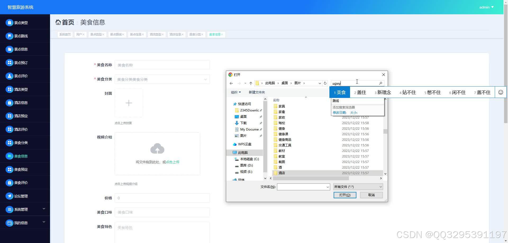Viewport: 508px width, 243px height.
Task: Close the 景点路线 tab via its X
Action: click(123, 34)
